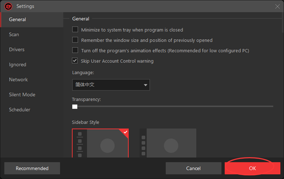Click the Recommended button
284x179 pixels.
(32, 168)
